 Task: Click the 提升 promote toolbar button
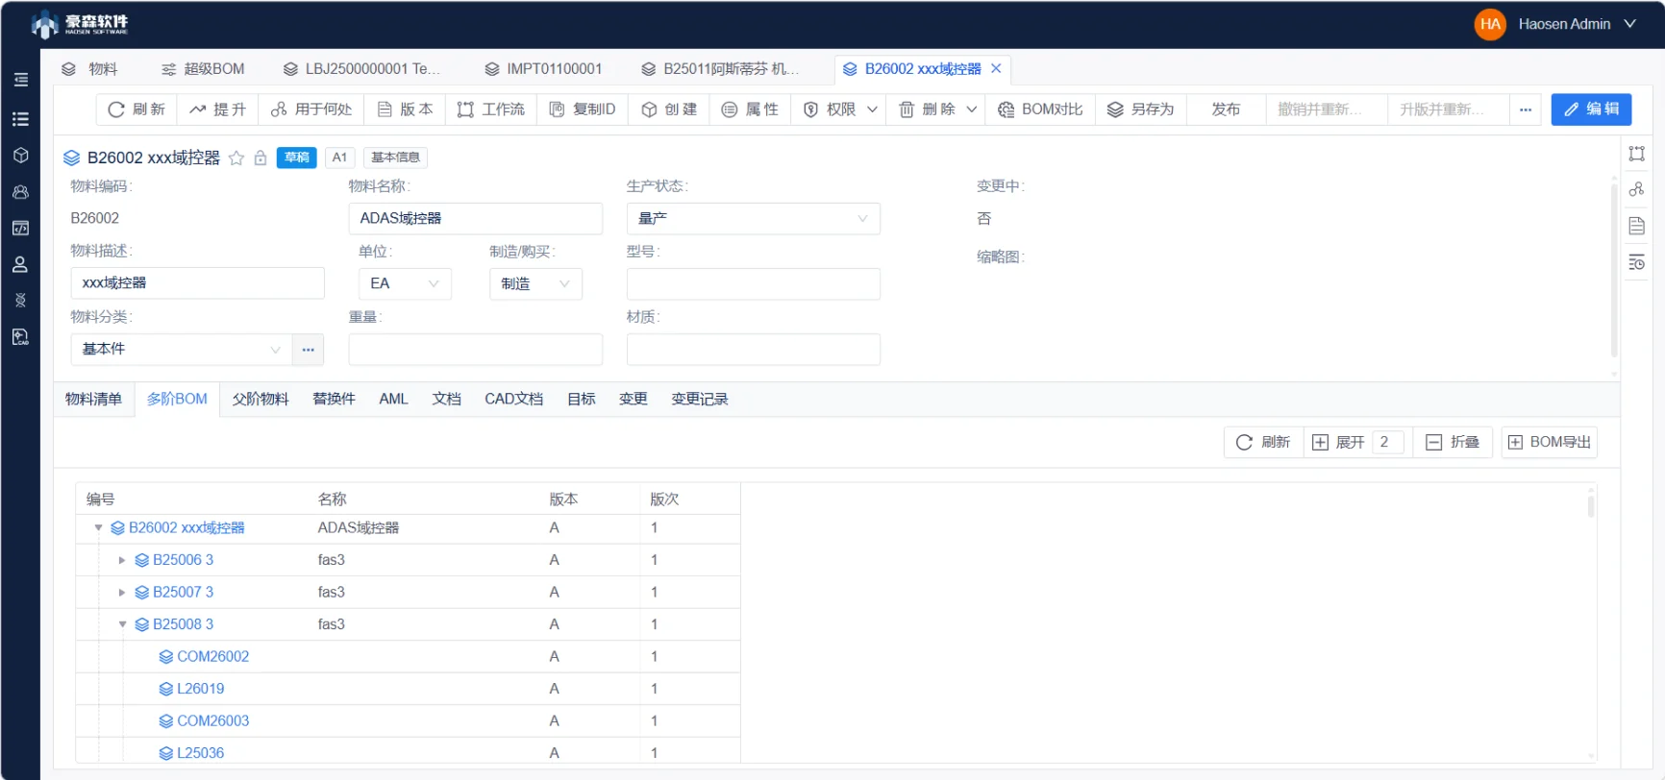click(218, 110)
